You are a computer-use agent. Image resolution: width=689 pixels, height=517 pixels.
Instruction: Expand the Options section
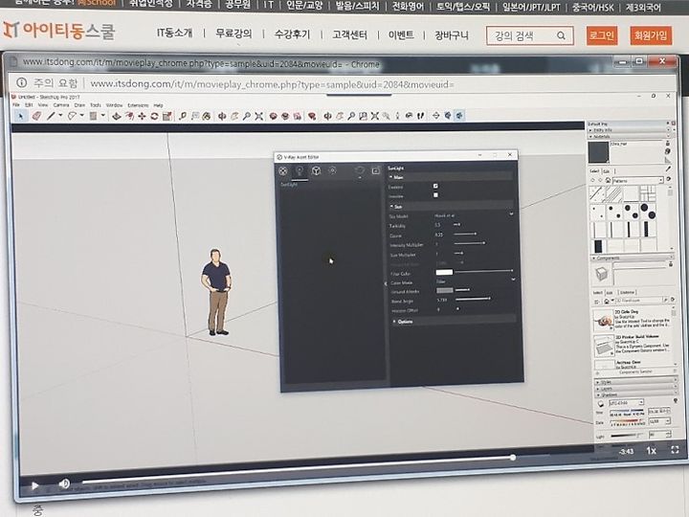[453, 322]
